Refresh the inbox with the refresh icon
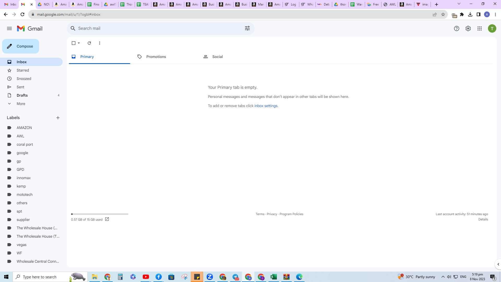 [x=89, y=43]
